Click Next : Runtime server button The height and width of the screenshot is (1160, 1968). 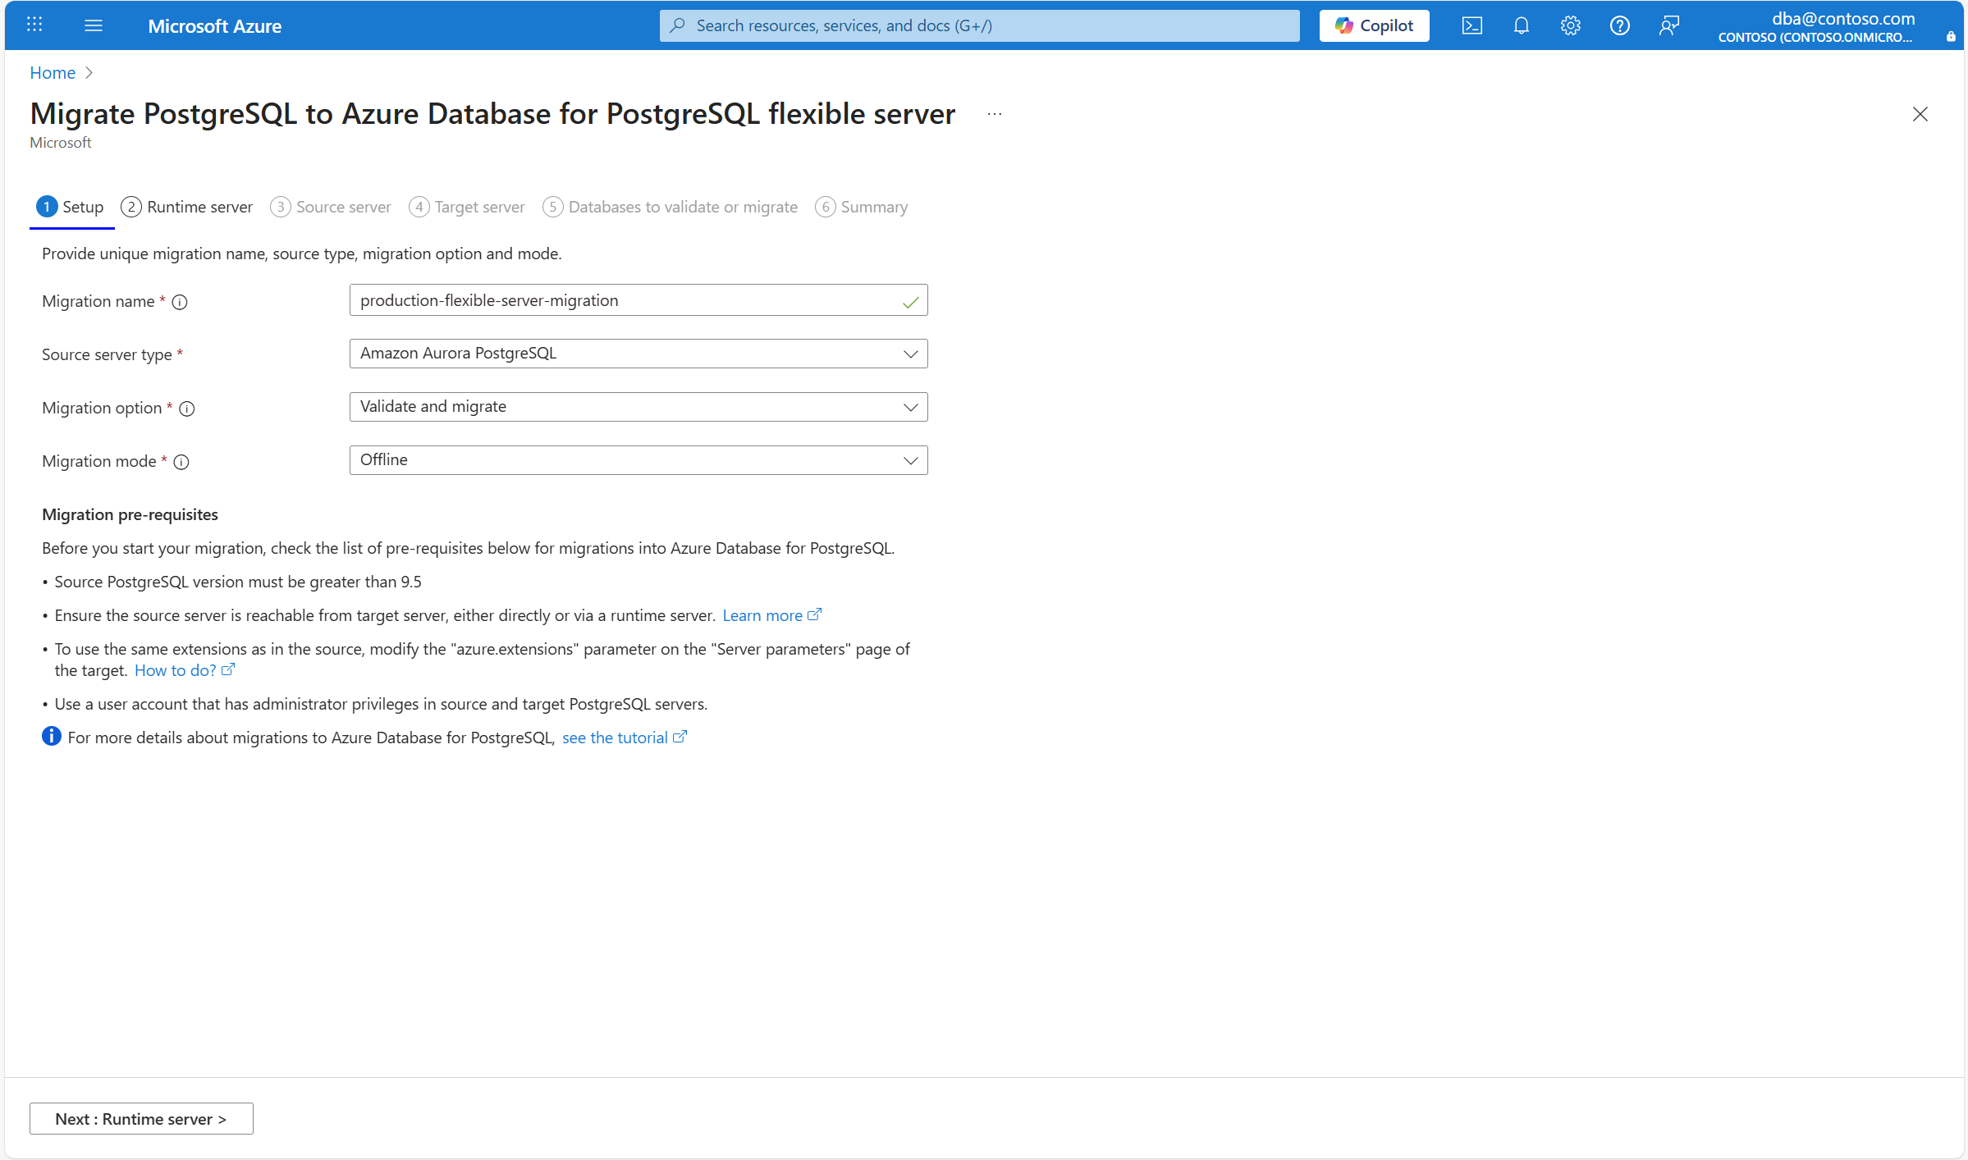tap(141, 1119)
